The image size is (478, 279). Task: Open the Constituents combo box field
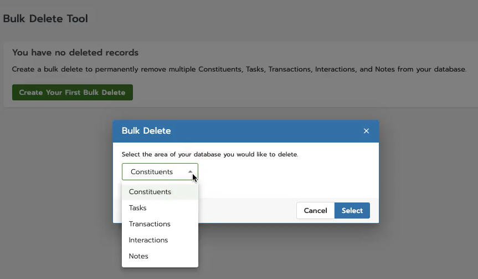(160, 171)
